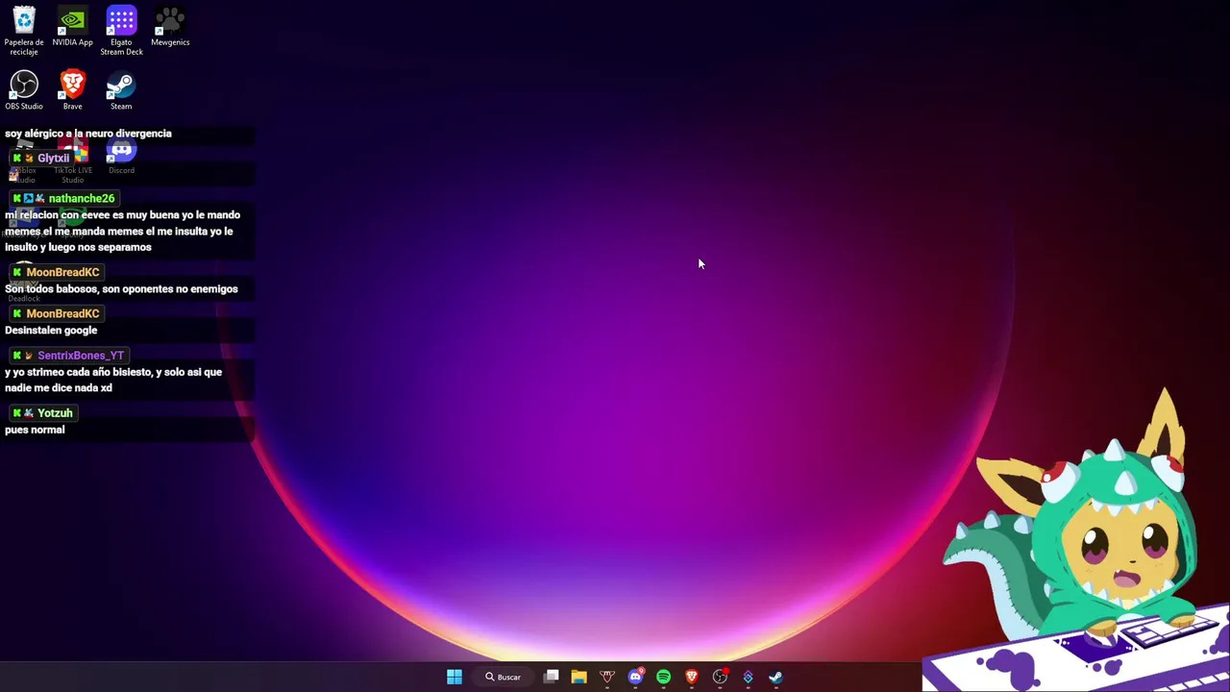Open Discord from the taskbar
This screenshot has width=1230, height=692.
[x=635, y=677]
